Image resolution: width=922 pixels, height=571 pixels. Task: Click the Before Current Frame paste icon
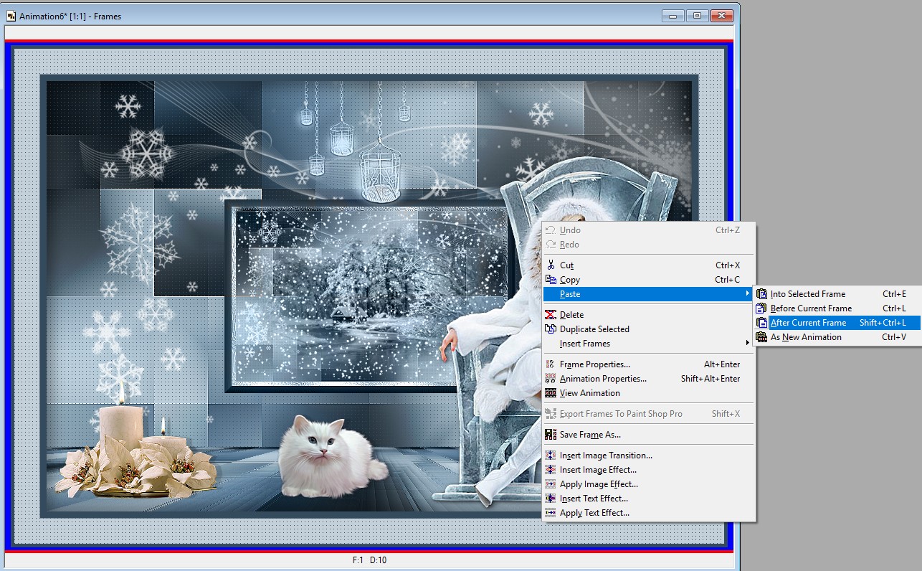tap(761, 308)
